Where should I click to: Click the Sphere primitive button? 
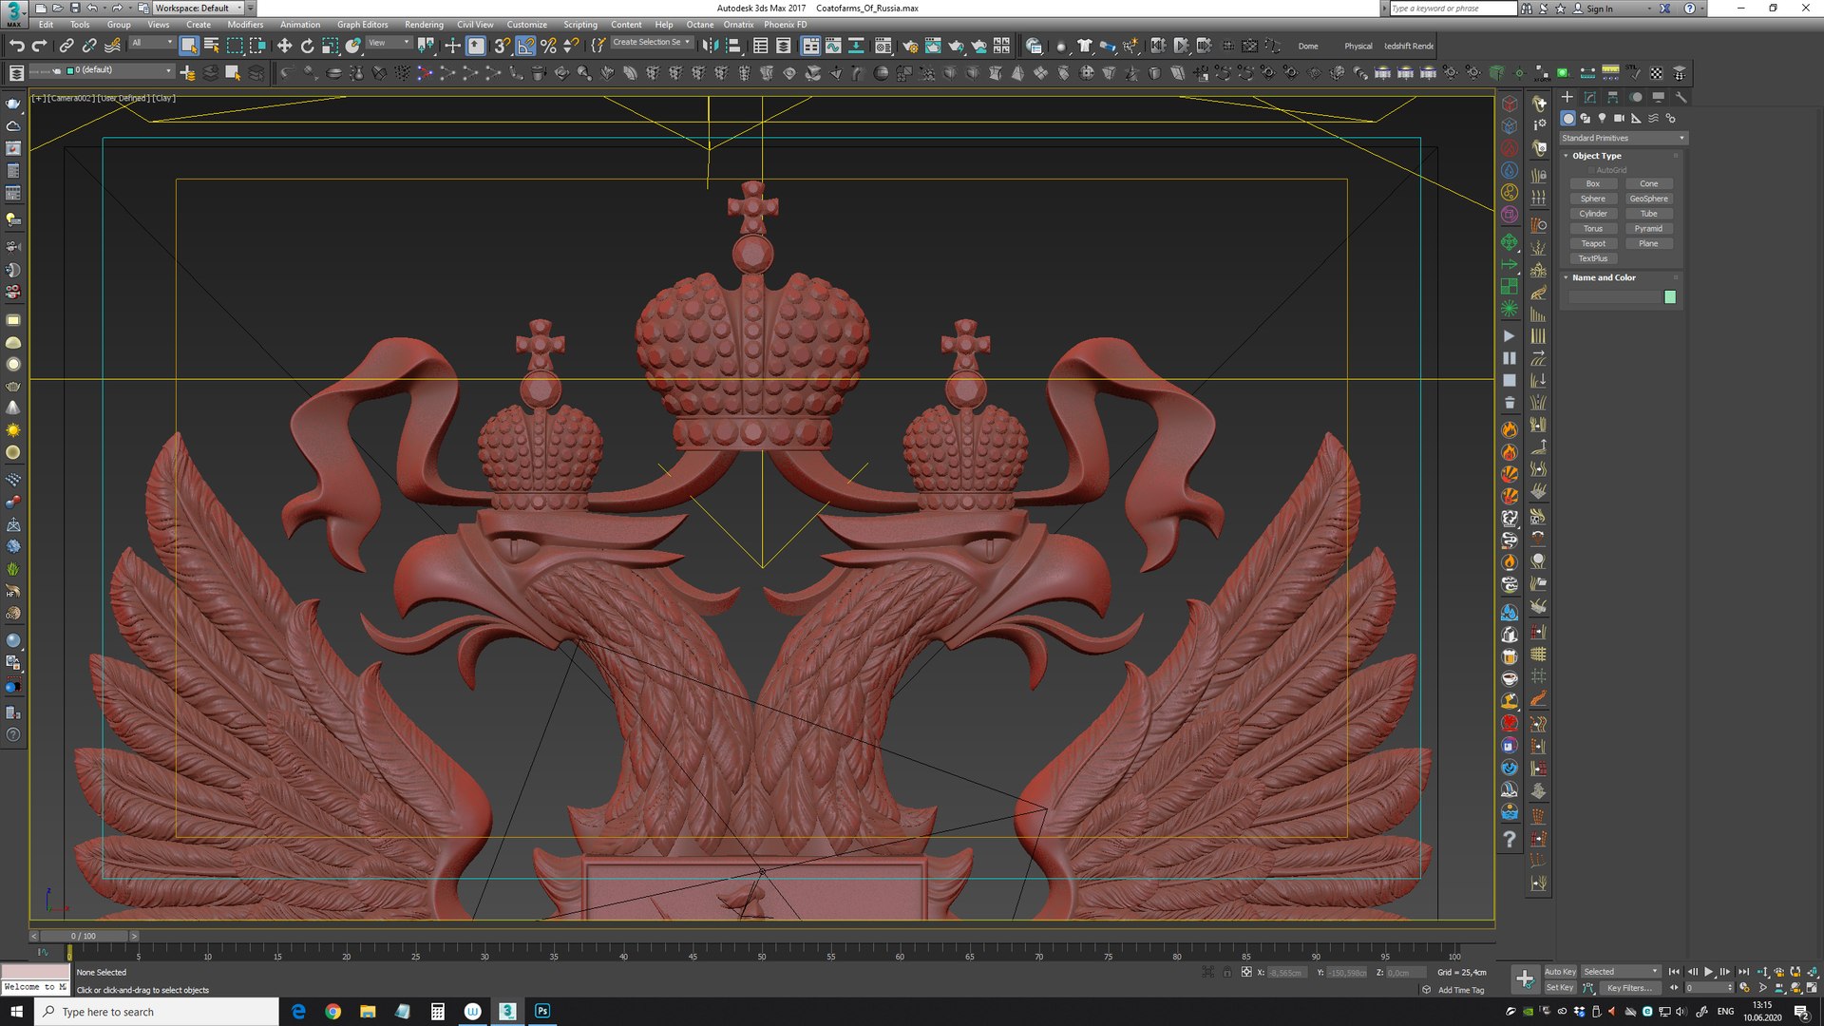[1593, 199]
